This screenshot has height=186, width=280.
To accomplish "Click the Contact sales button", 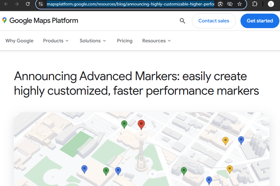I will 214,21.
